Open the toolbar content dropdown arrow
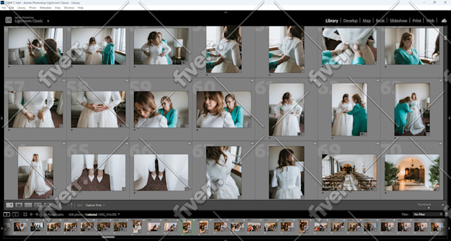The width and height of the screenshot is (451, 241). (442, 205)
